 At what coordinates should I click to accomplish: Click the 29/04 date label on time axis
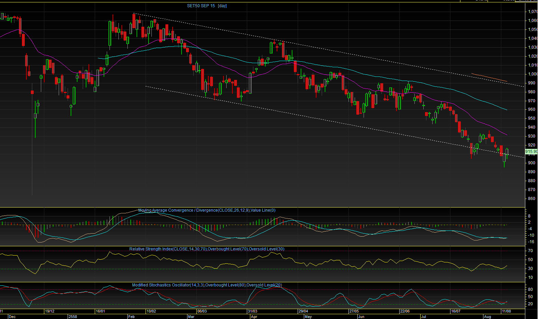coord(303,311)
